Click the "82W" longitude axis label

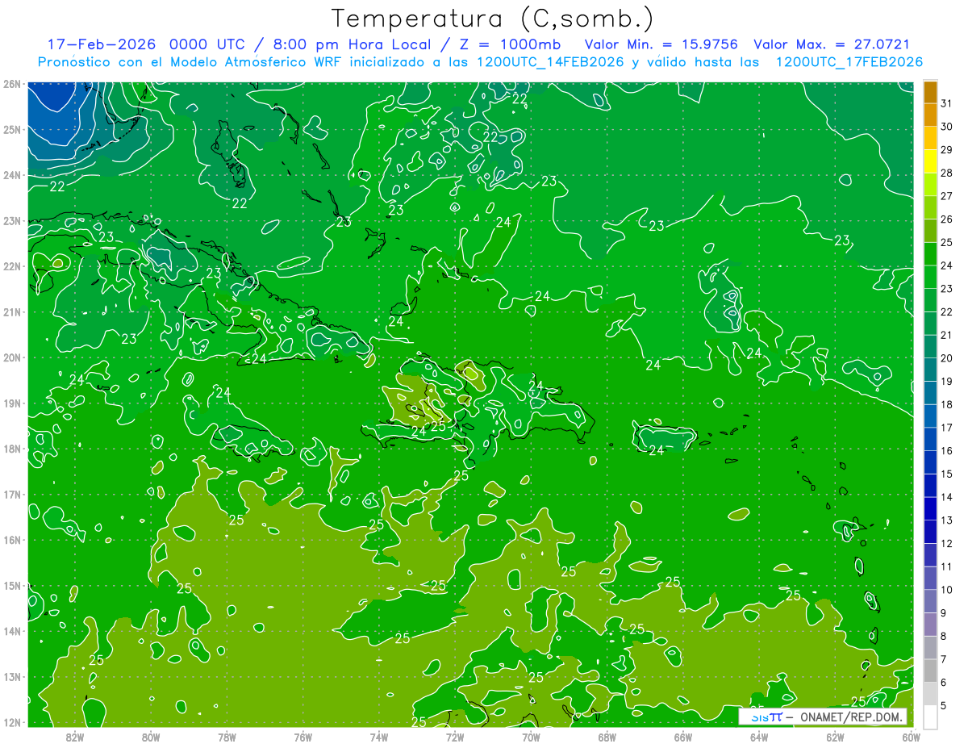click(75, 737)
